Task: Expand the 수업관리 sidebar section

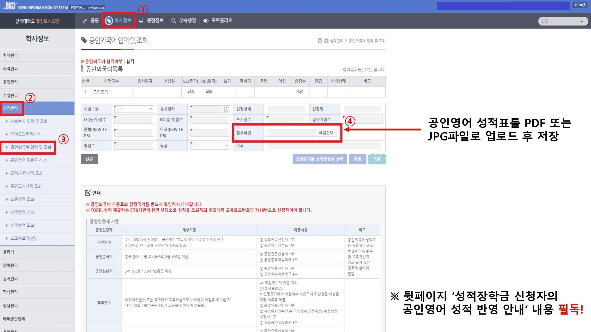Action: coord(37,95)
